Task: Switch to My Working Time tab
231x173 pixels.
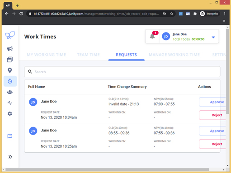Action: [46, 55]
